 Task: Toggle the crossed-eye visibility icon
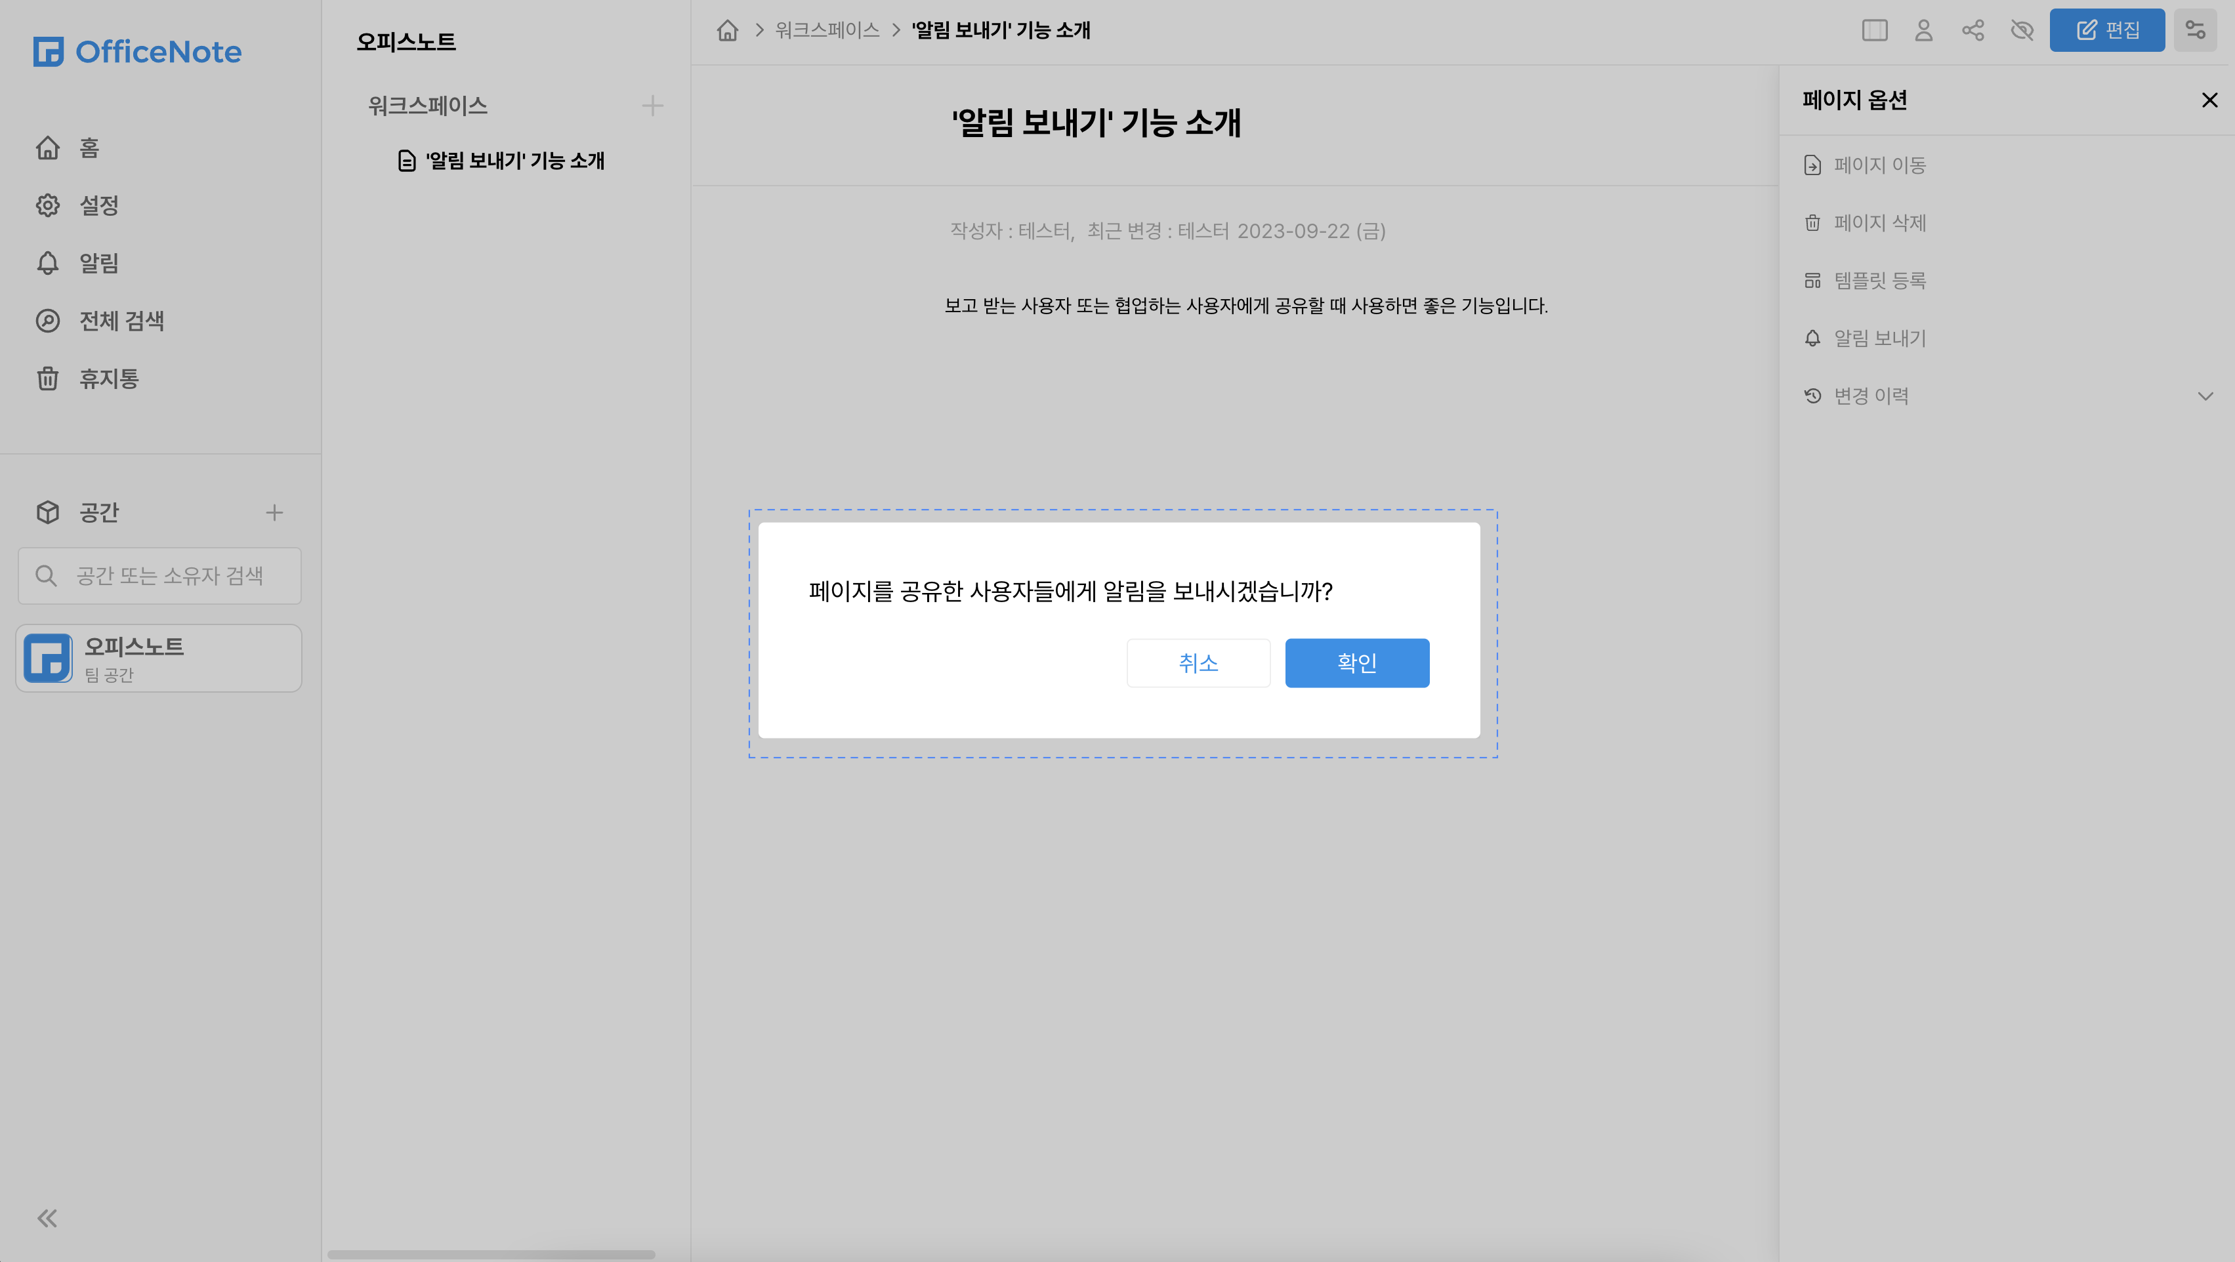[x=2022, y=30]
